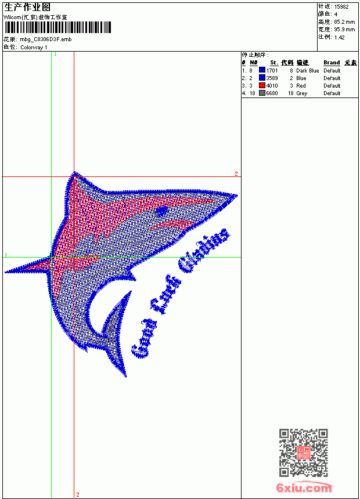The height and width of the screenshot is (499, 360).
Task: Click the N# column header
Action: (x=254, y=63)
